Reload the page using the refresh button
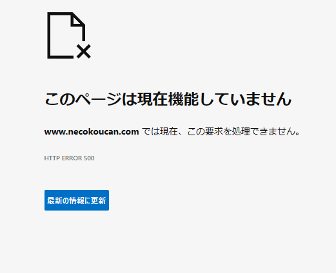 click(77, 200)
